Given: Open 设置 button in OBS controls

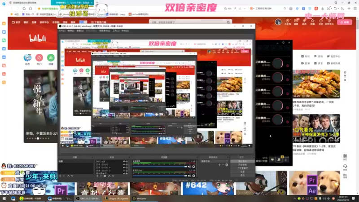Looking at the screenshot, I should 242,171.
